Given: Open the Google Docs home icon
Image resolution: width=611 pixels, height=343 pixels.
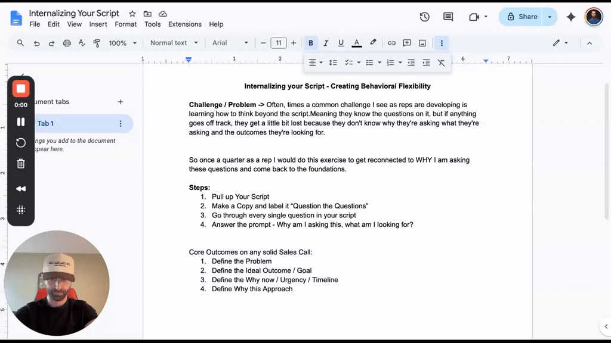Looking at the screenshot, I should click(x=16, y=18).
